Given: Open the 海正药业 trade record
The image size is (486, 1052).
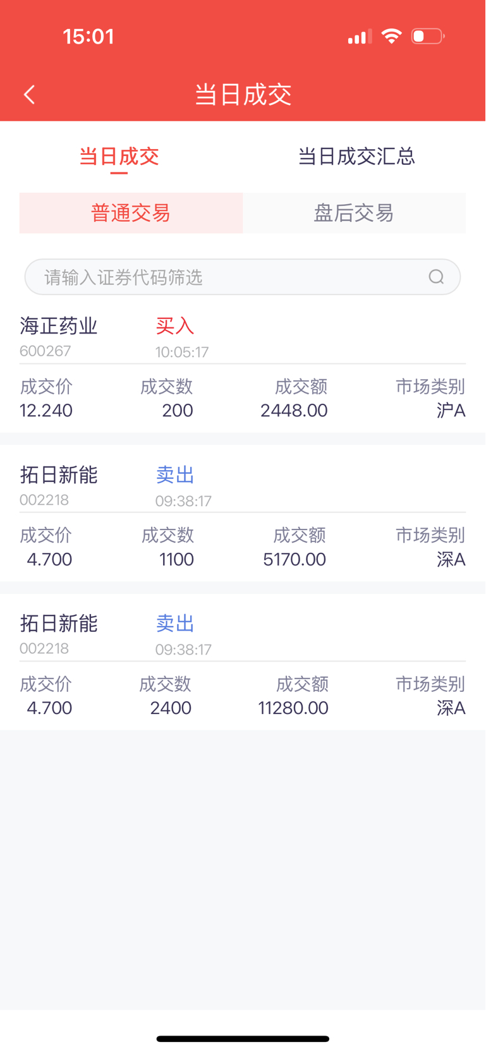Looking at the screenshot, I should pyautogui.click(x=243, y=369).
